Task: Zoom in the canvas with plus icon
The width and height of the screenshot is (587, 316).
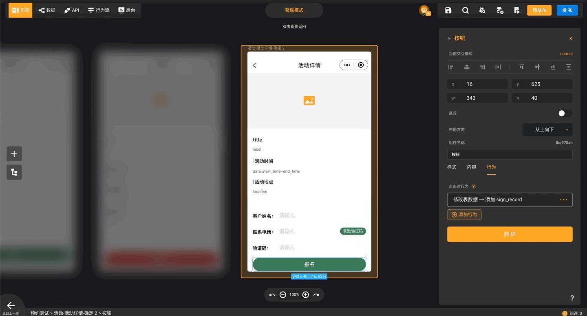Action: tap(306, 295)
